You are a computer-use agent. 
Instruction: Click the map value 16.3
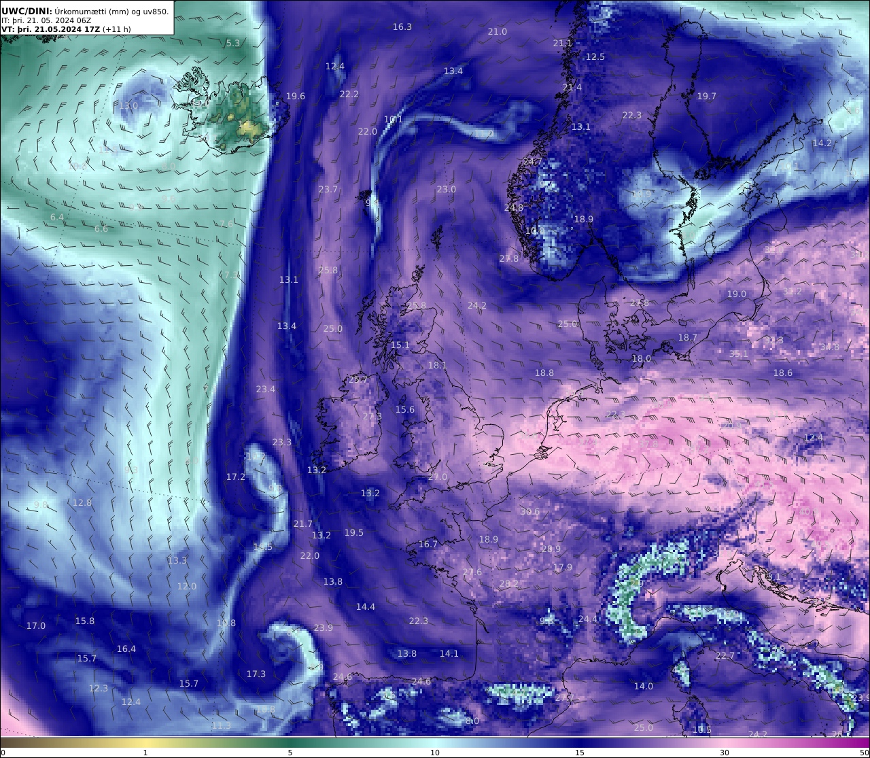[x=402, y=27]
